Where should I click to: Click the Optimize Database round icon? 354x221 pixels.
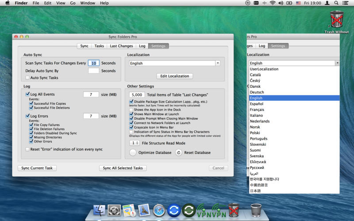pos(133,152)
